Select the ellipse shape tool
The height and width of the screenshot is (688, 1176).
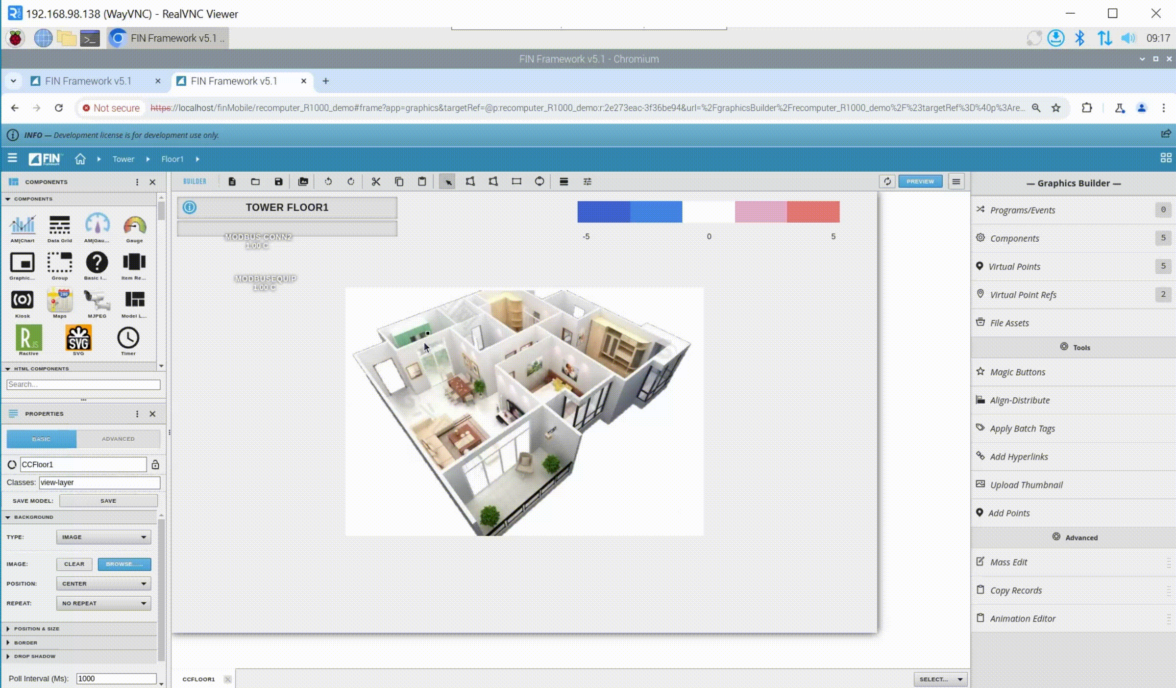pyautogui.click(x=539, y=181)
